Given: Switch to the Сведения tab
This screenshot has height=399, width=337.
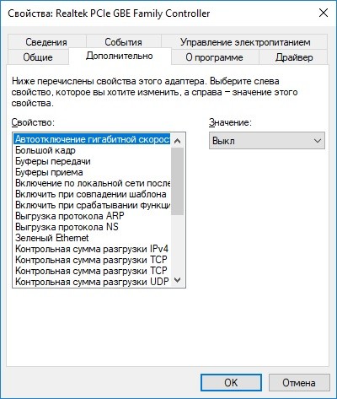Looking at the screenshot, I should coord(46,42).
